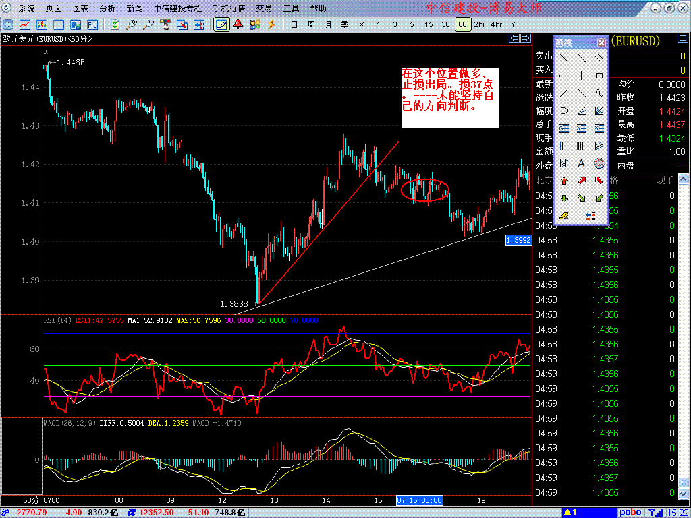Click the candlestick analysis toolbar icon
This screenshot has height=518, width=691.
(42, 25)
